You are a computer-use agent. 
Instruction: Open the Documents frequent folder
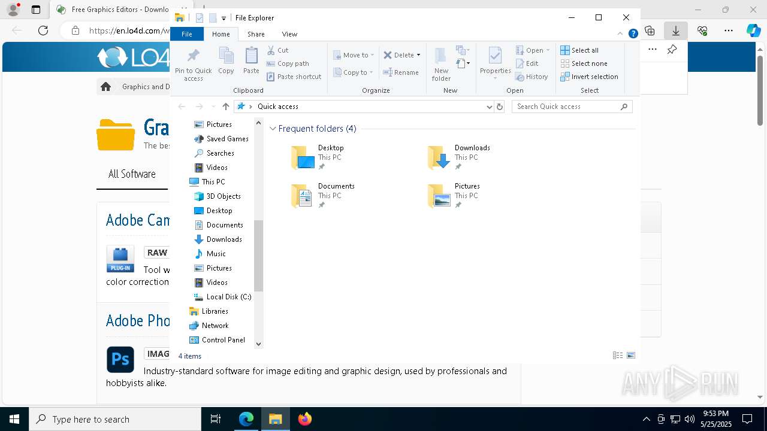click(x=322, y=196)
